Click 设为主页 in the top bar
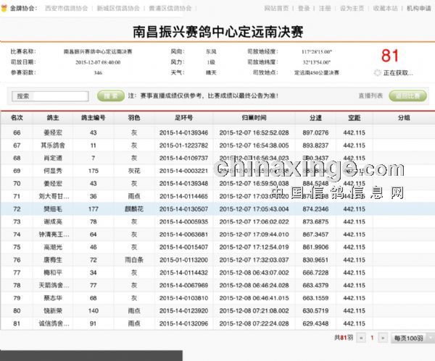 point(352,8)
